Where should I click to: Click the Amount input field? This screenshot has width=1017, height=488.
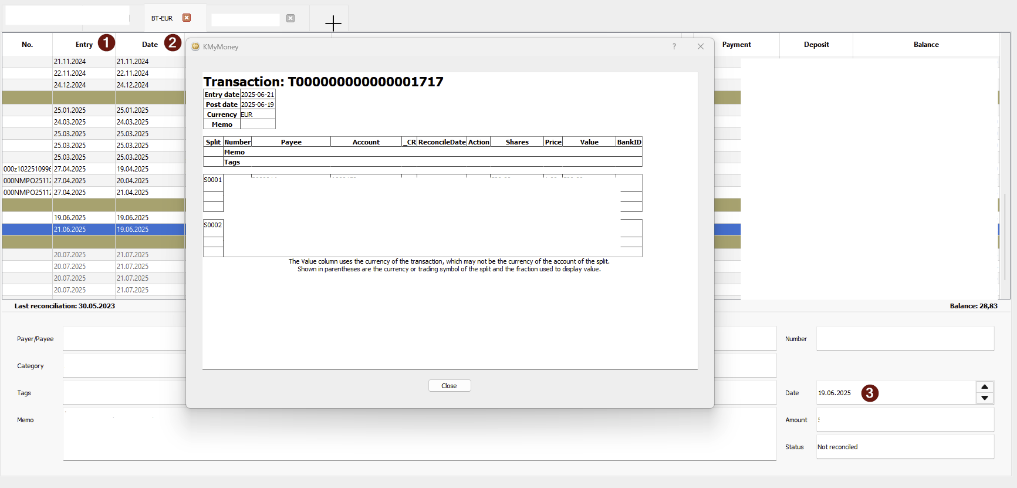click(x=904, y=420)
